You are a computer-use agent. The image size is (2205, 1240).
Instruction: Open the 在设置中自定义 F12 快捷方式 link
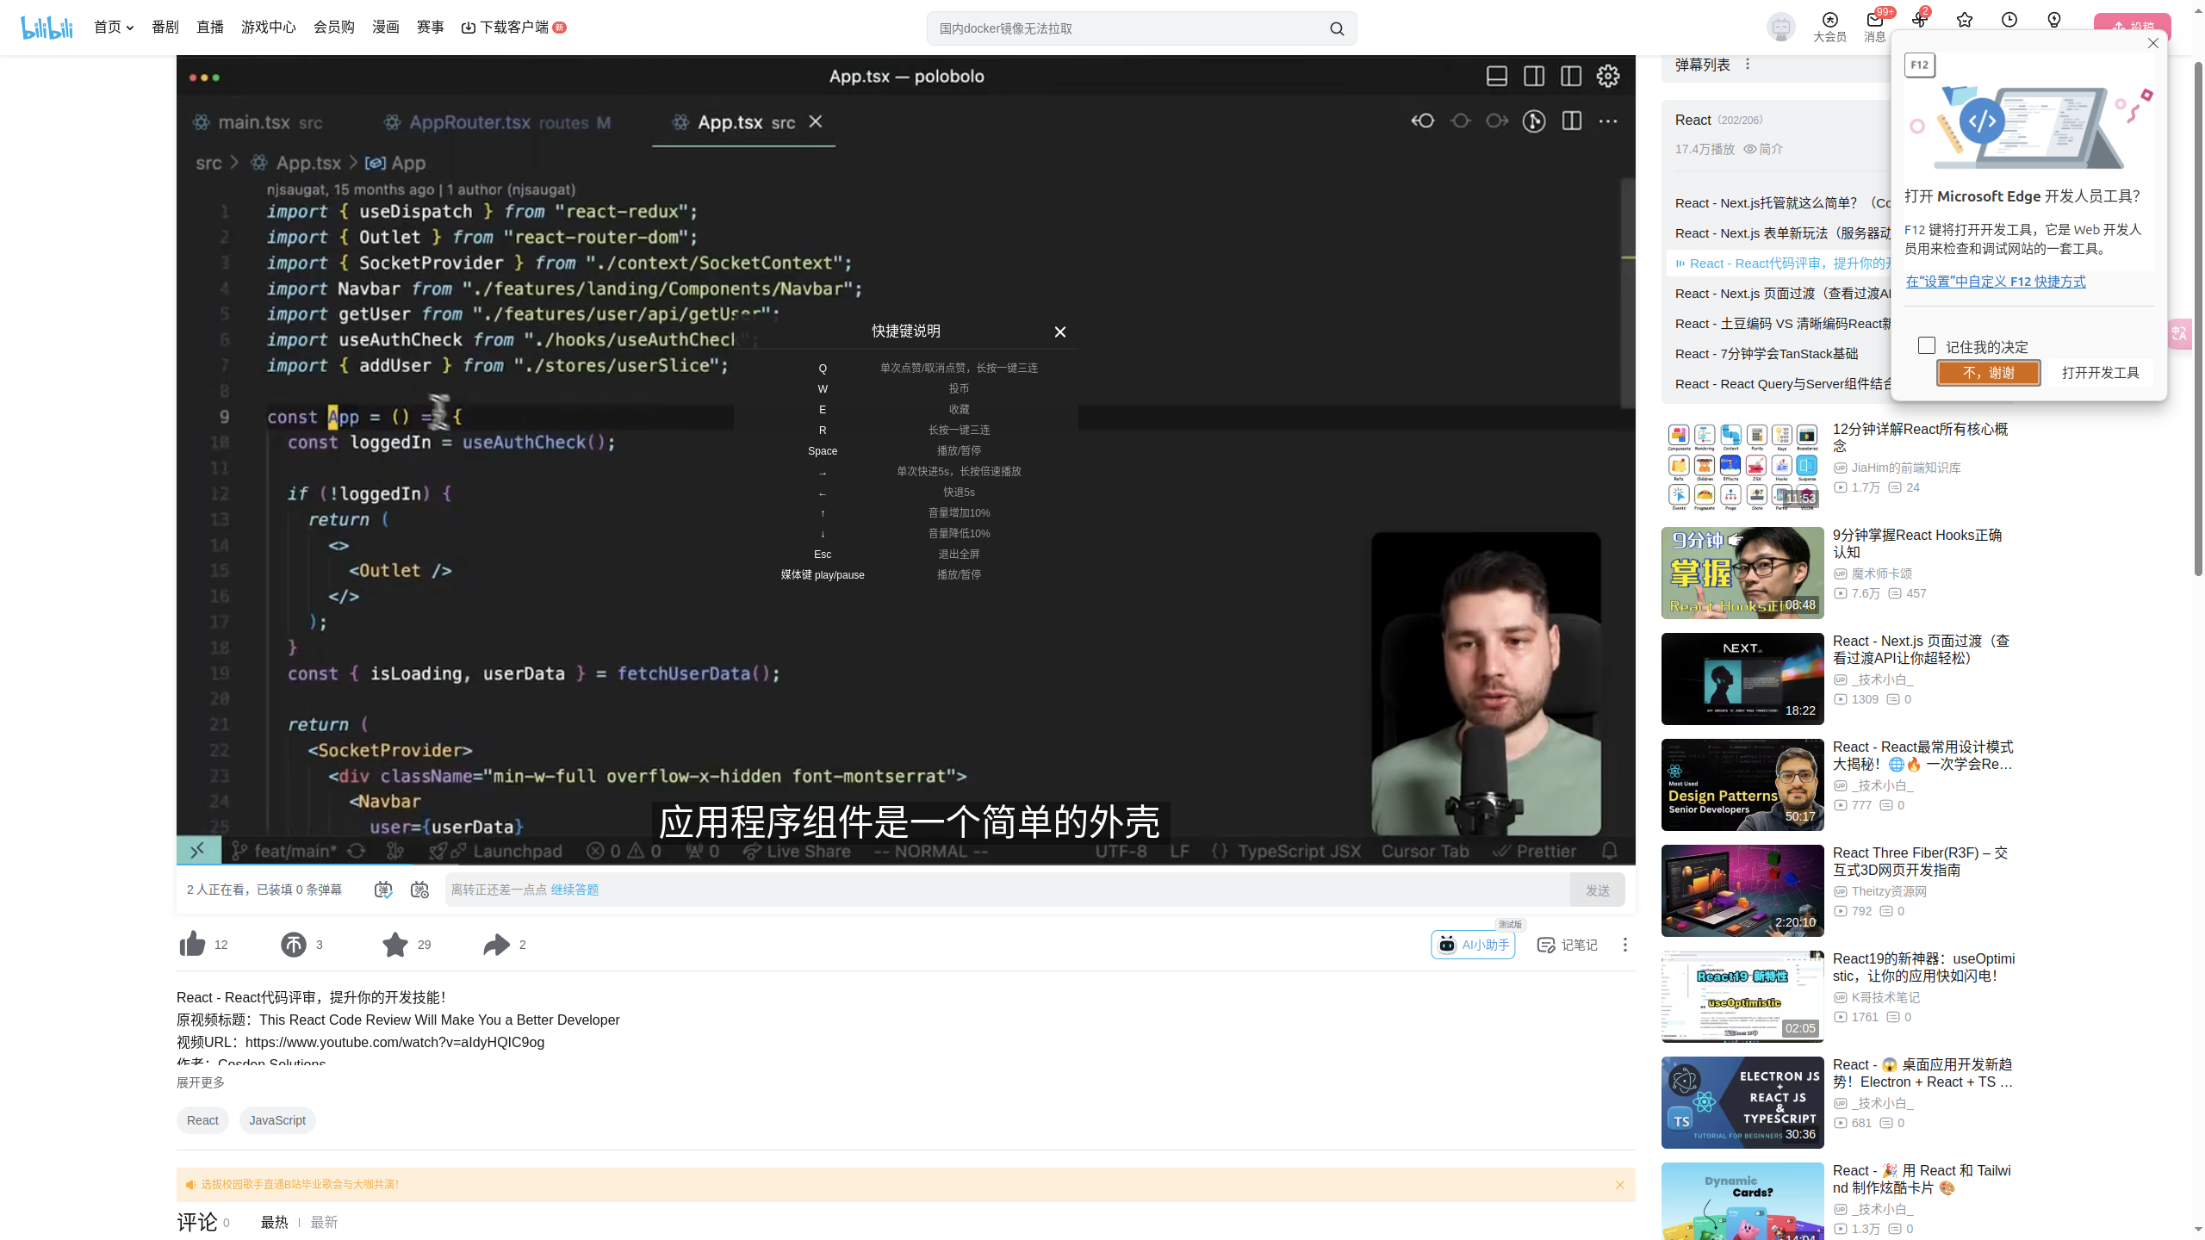tap(1996, 282)
